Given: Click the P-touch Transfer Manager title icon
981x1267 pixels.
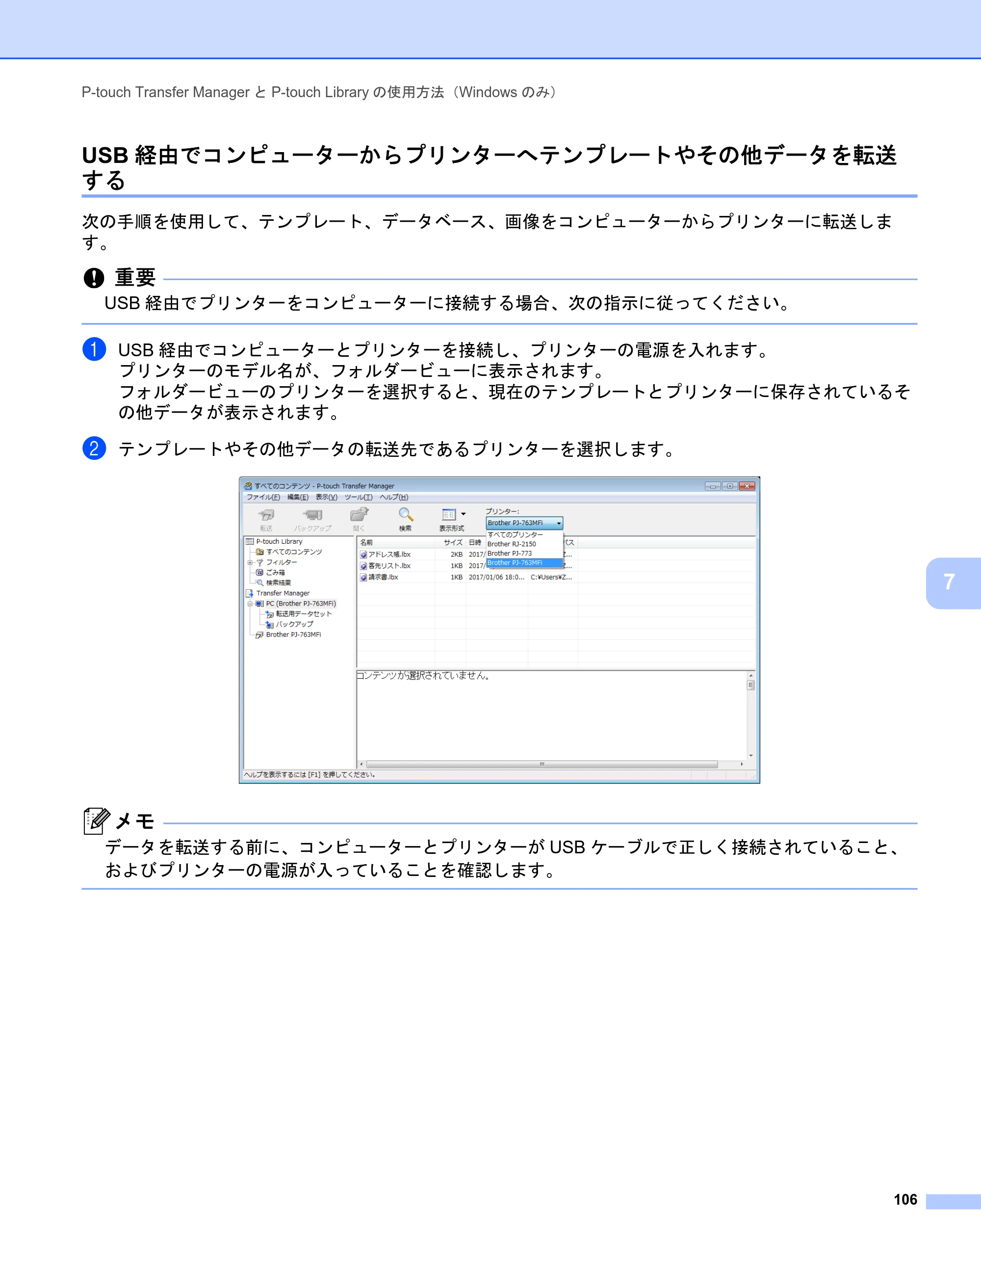Looking at the screenshot, I should pyautogui.click(x=248, y=486).
